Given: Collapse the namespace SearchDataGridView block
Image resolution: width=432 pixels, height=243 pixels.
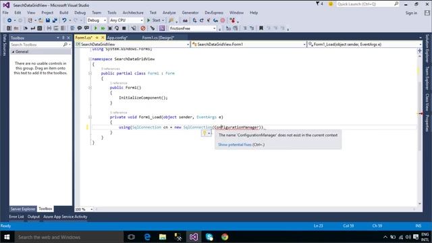Looking at the screenshot, I should click(x=90, y=59).
